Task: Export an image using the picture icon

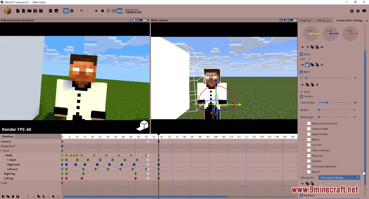Action: pyautogui.click(x=56, y=11)
